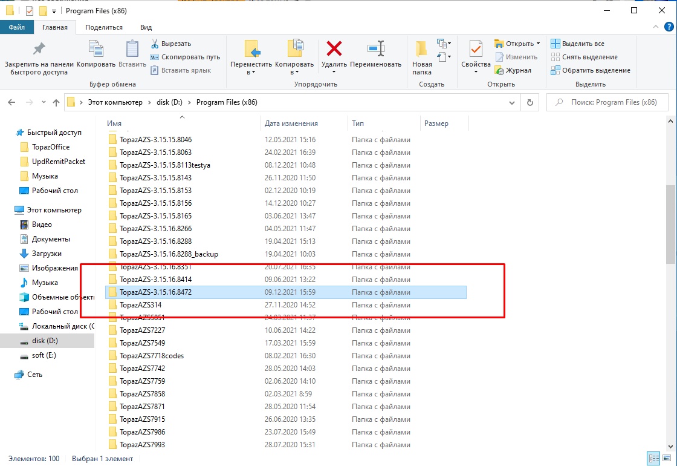Open the new item dropdown beside Новая папка
This screenshot has width=677, height=466.
[x=444, y=44]
